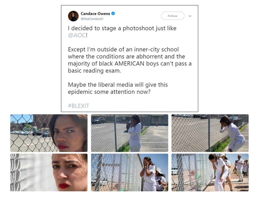259x199 pixels.
Task: Open top-right photo of woman bending by fence
Action: (x=210, y=133)
